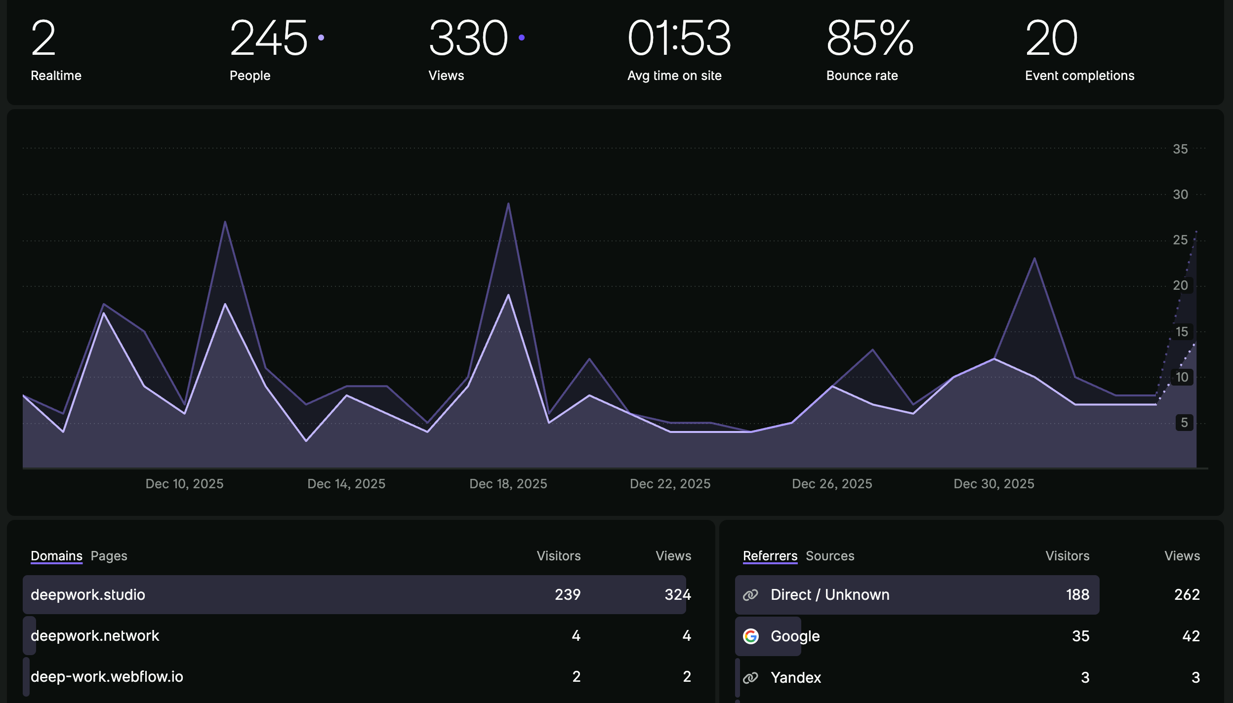This screenshot has height=703, width=1233.
Task: Open deep-work.webflow.io domain row
Action: (107, 677)
